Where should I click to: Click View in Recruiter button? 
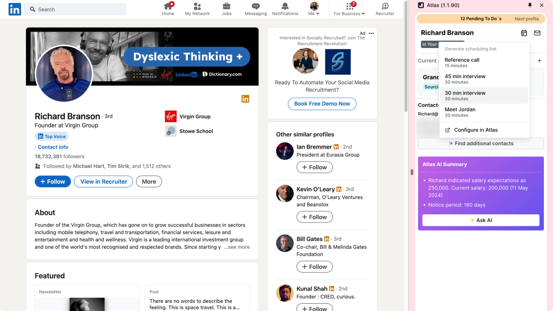click(104, 181)
